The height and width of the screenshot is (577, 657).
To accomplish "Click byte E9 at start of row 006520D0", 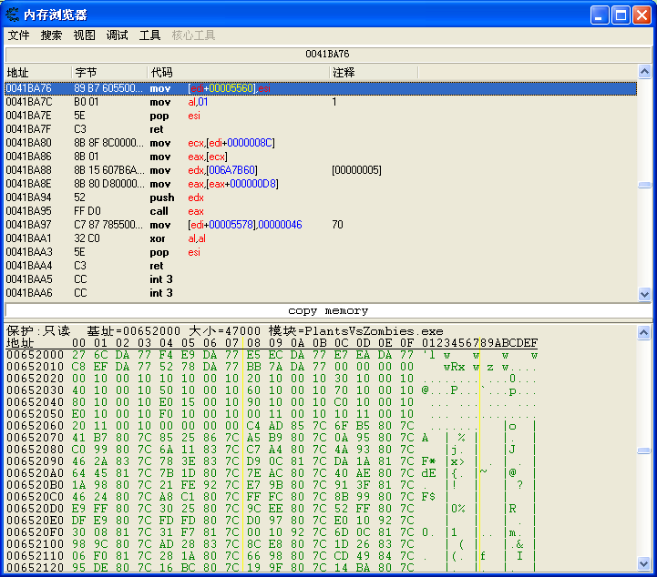I will [x=78, y=509].
